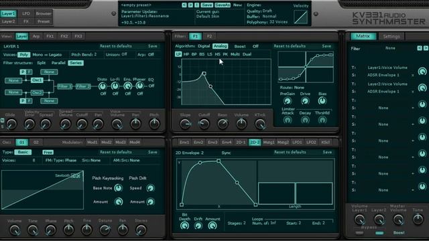Switch to the Layer2 tab
Screen dimensions: 429x241
click(x=8, y=21)
